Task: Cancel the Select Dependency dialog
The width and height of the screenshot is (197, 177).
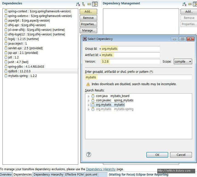Action: point(181,155)
